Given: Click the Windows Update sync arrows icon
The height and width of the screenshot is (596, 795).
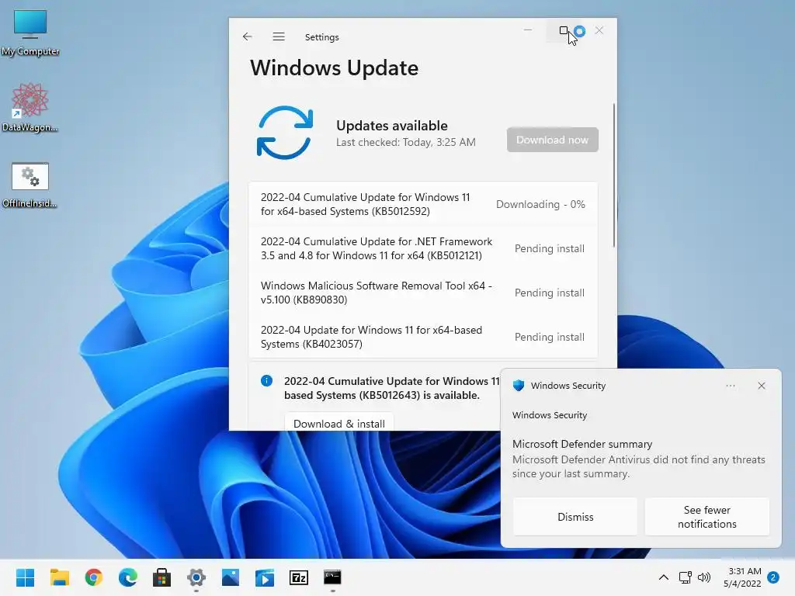Looking at the screenshot, I should click(x=285, y=133).
